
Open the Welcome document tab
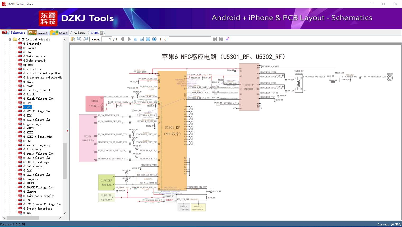pyautogui.click(x=80, y=33)
